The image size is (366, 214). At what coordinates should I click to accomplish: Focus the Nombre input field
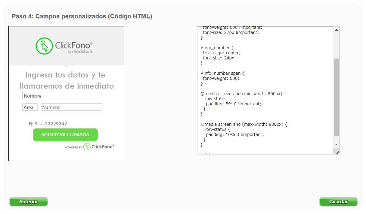pyautogui.click(x=62, y=96)
